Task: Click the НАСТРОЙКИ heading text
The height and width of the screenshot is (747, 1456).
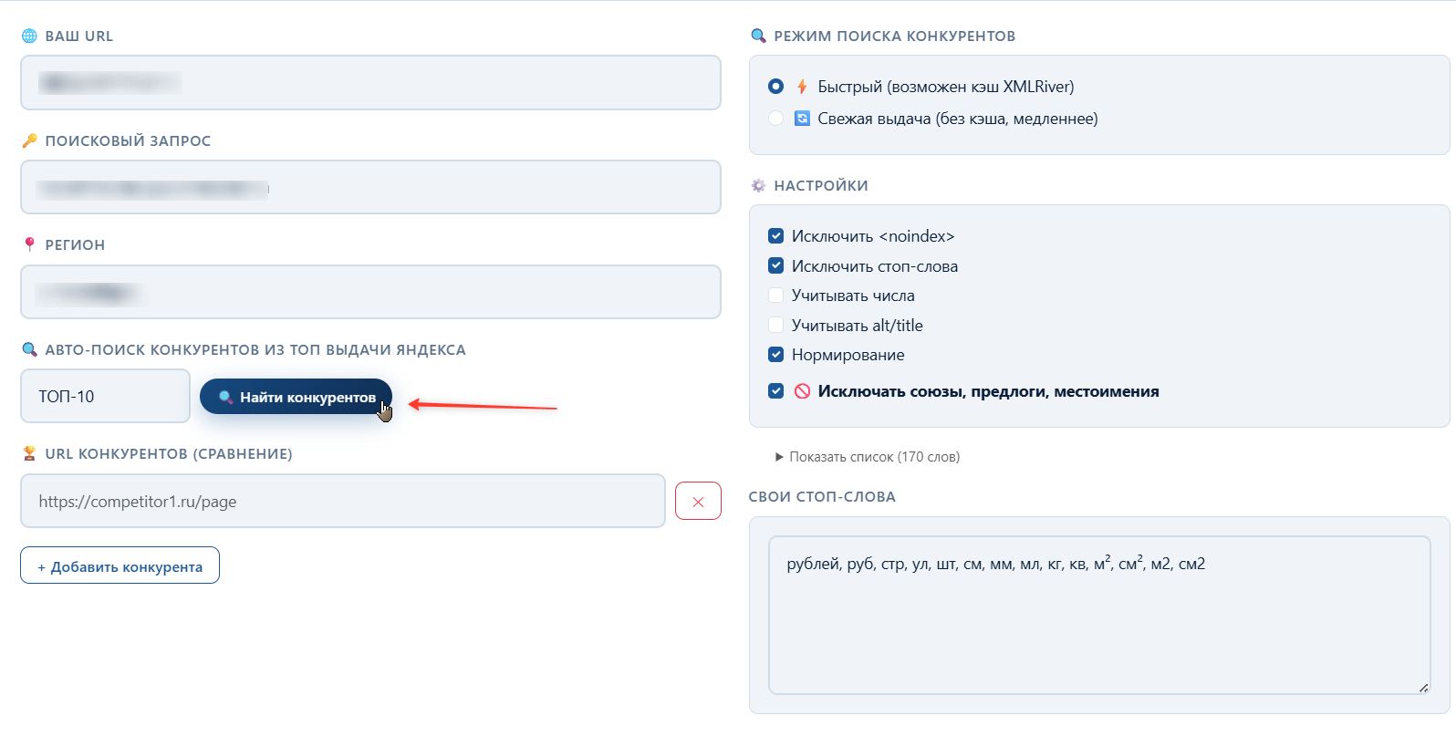Action: [821, 186]
